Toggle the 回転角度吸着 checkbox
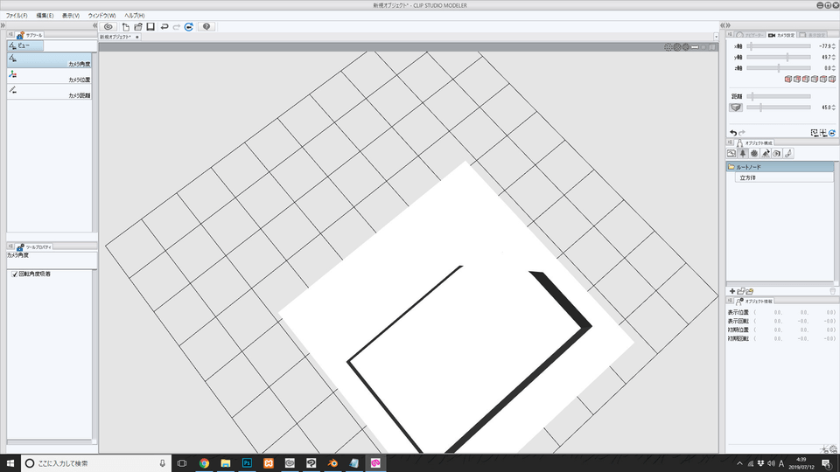Image resolution: width=840 pixels, height=472 pixels. click(14, 274)
